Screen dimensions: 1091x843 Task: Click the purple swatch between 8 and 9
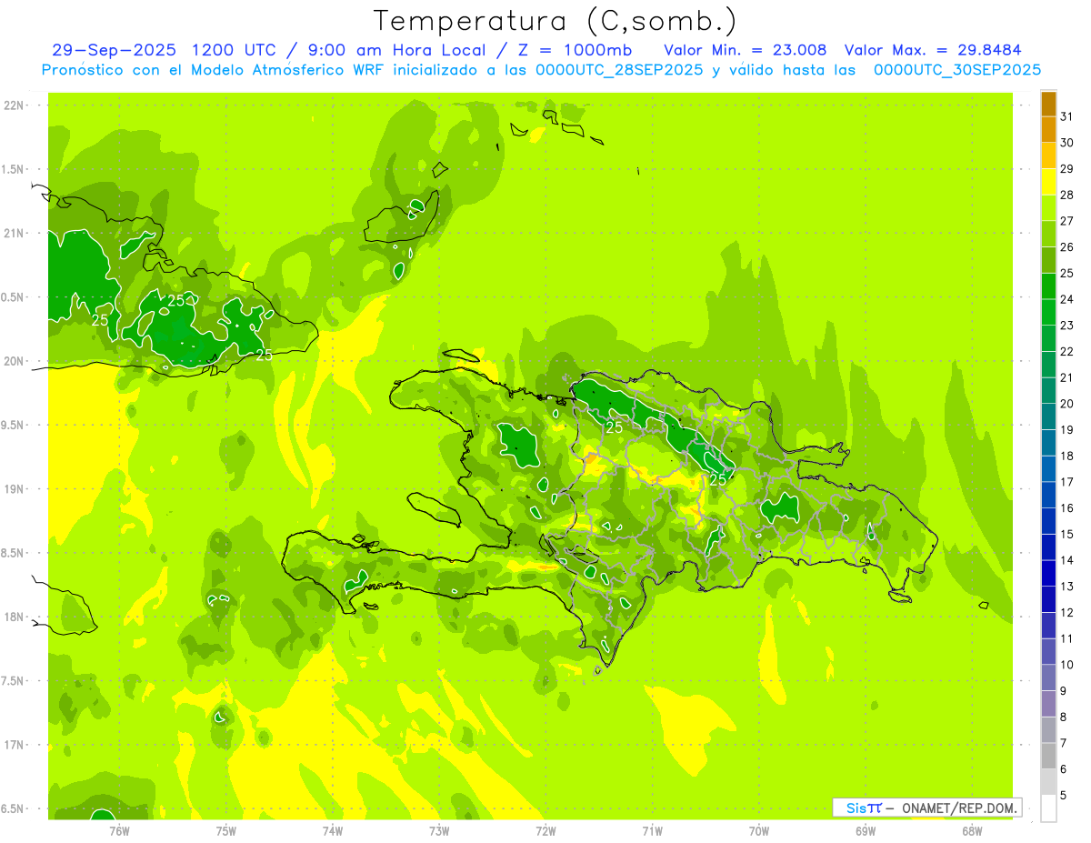1048,704
